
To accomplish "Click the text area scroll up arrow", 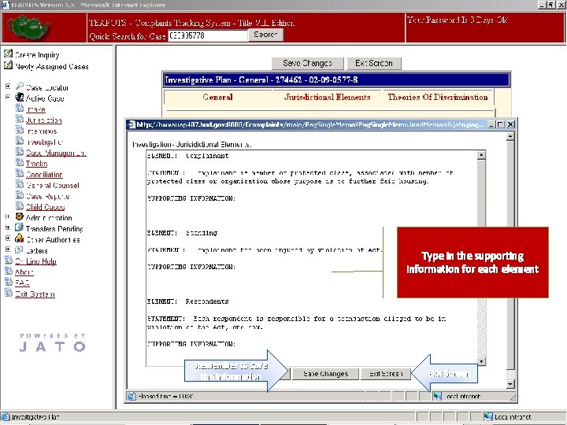I will (481, 155).
